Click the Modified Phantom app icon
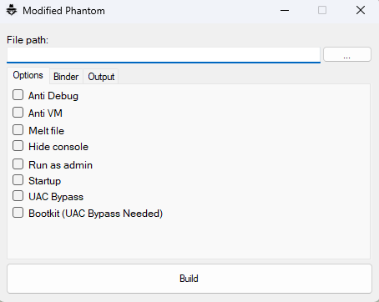379x302 pixels. (12, 11)
